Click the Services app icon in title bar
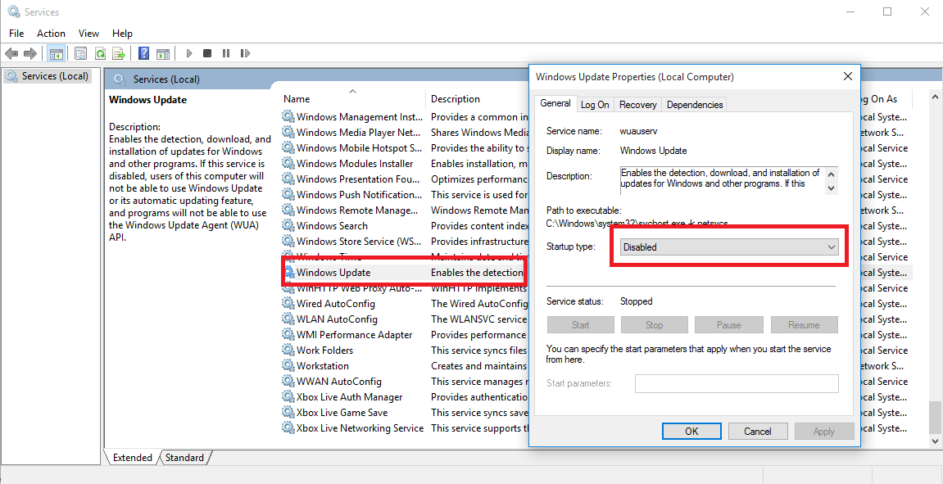Screen dimensions: 943x484 (13, 11)
